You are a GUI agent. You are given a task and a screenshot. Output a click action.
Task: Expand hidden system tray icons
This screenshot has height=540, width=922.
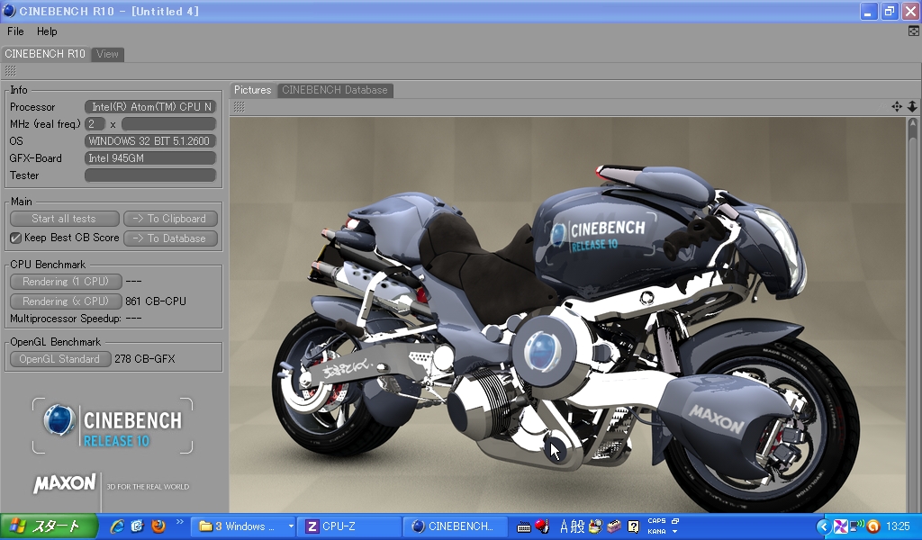(824, 526)
